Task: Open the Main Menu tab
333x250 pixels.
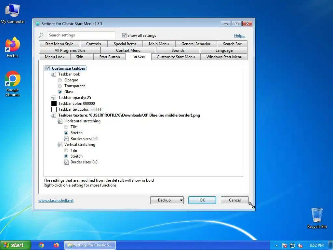Action: pyautogui.click(x=159, y=44)
